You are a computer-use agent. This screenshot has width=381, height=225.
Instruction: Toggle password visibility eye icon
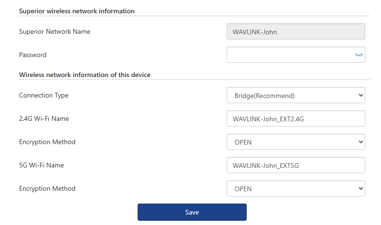click(x=359, y=55)
